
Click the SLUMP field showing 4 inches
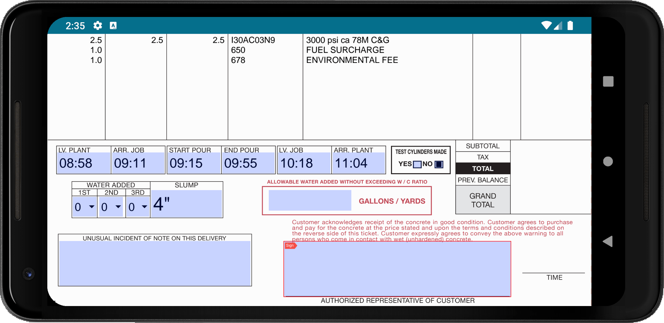coord(186,203)
